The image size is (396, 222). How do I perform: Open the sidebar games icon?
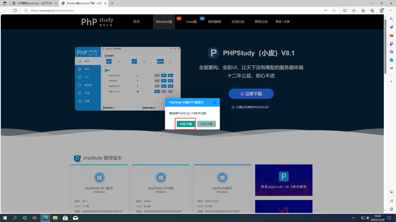point(391,44)
